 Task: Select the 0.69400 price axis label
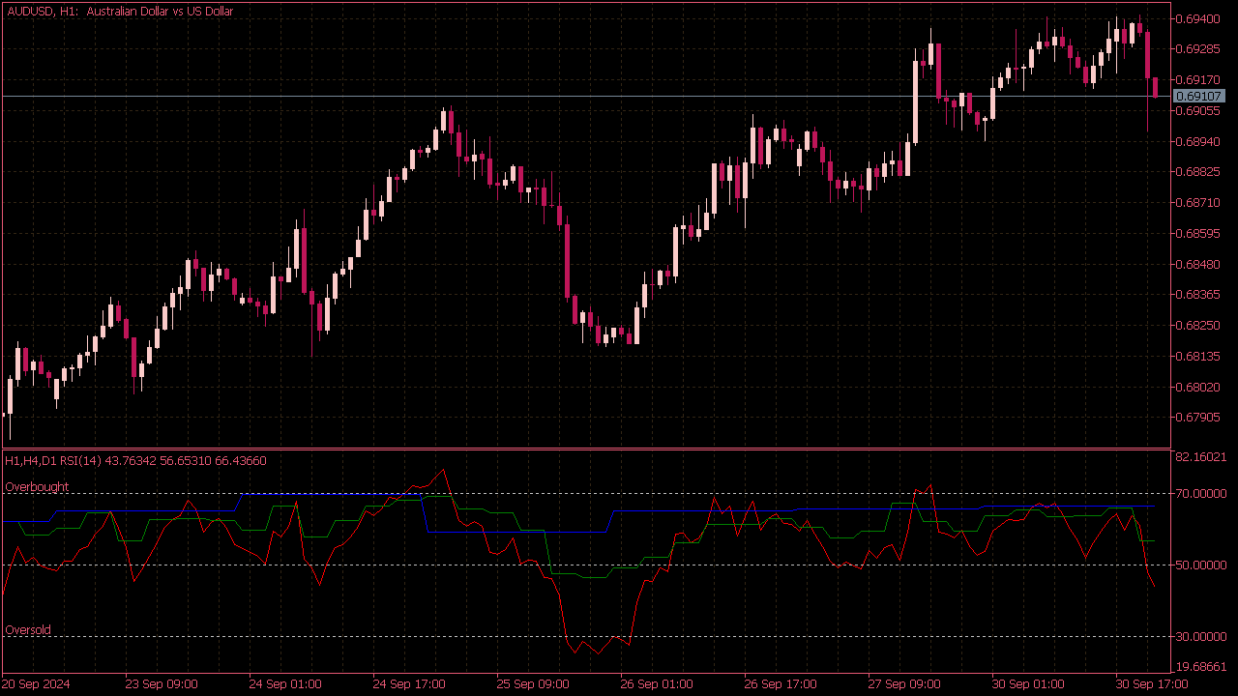pyautogui.click(x=1198, y=18)
